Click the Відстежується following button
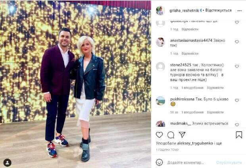This screenshot has width=246, height=168. tap(218, 10)
